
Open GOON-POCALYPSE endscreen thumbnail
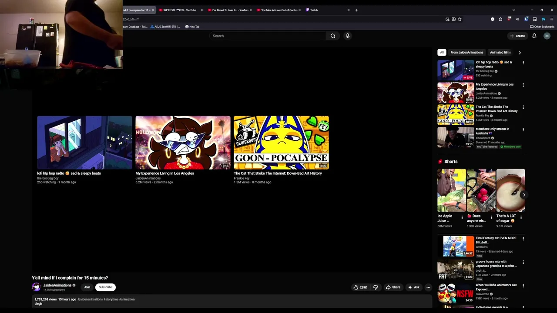[x=281, y=143]
